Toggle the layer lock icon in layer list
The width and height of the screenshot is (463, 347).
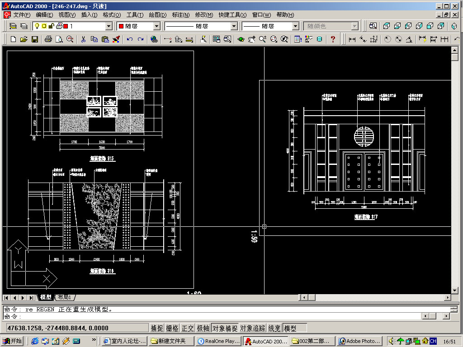pos(51,26)
